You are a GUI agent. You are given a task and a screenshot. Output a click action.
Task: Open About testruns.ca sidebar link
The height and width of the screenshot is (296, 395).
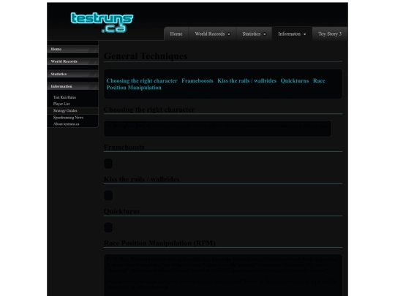pyautogui.click(x=66, y=124)
